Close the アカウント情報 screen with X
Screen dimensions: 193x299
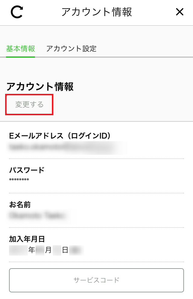click(x=179, y=12)
